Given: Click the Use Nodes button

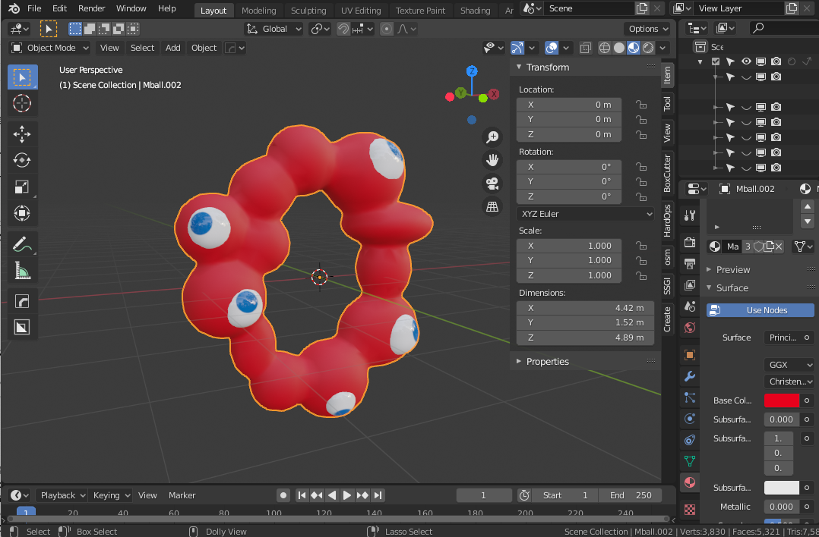Looking at the screenshot, I should pyautogui.click(x=759, y=309).
